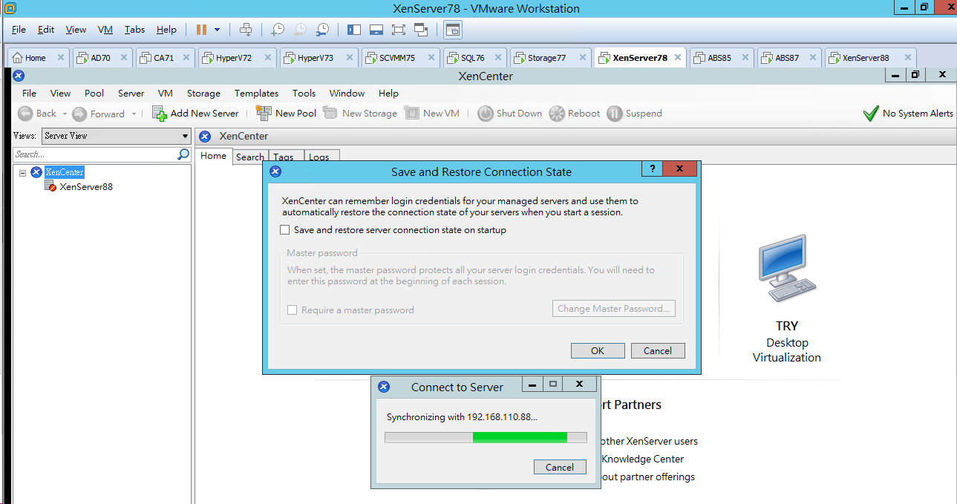Image resolution: width=957 pixels, height=504 pixels.
Task: Click the VMware pause/suspend VM icon
Action: [x=201, y=30]
